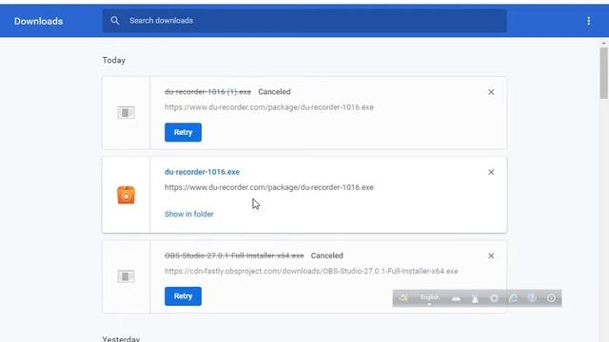Click the question mark help icon in floating toolbar

[x=532, y=298]
